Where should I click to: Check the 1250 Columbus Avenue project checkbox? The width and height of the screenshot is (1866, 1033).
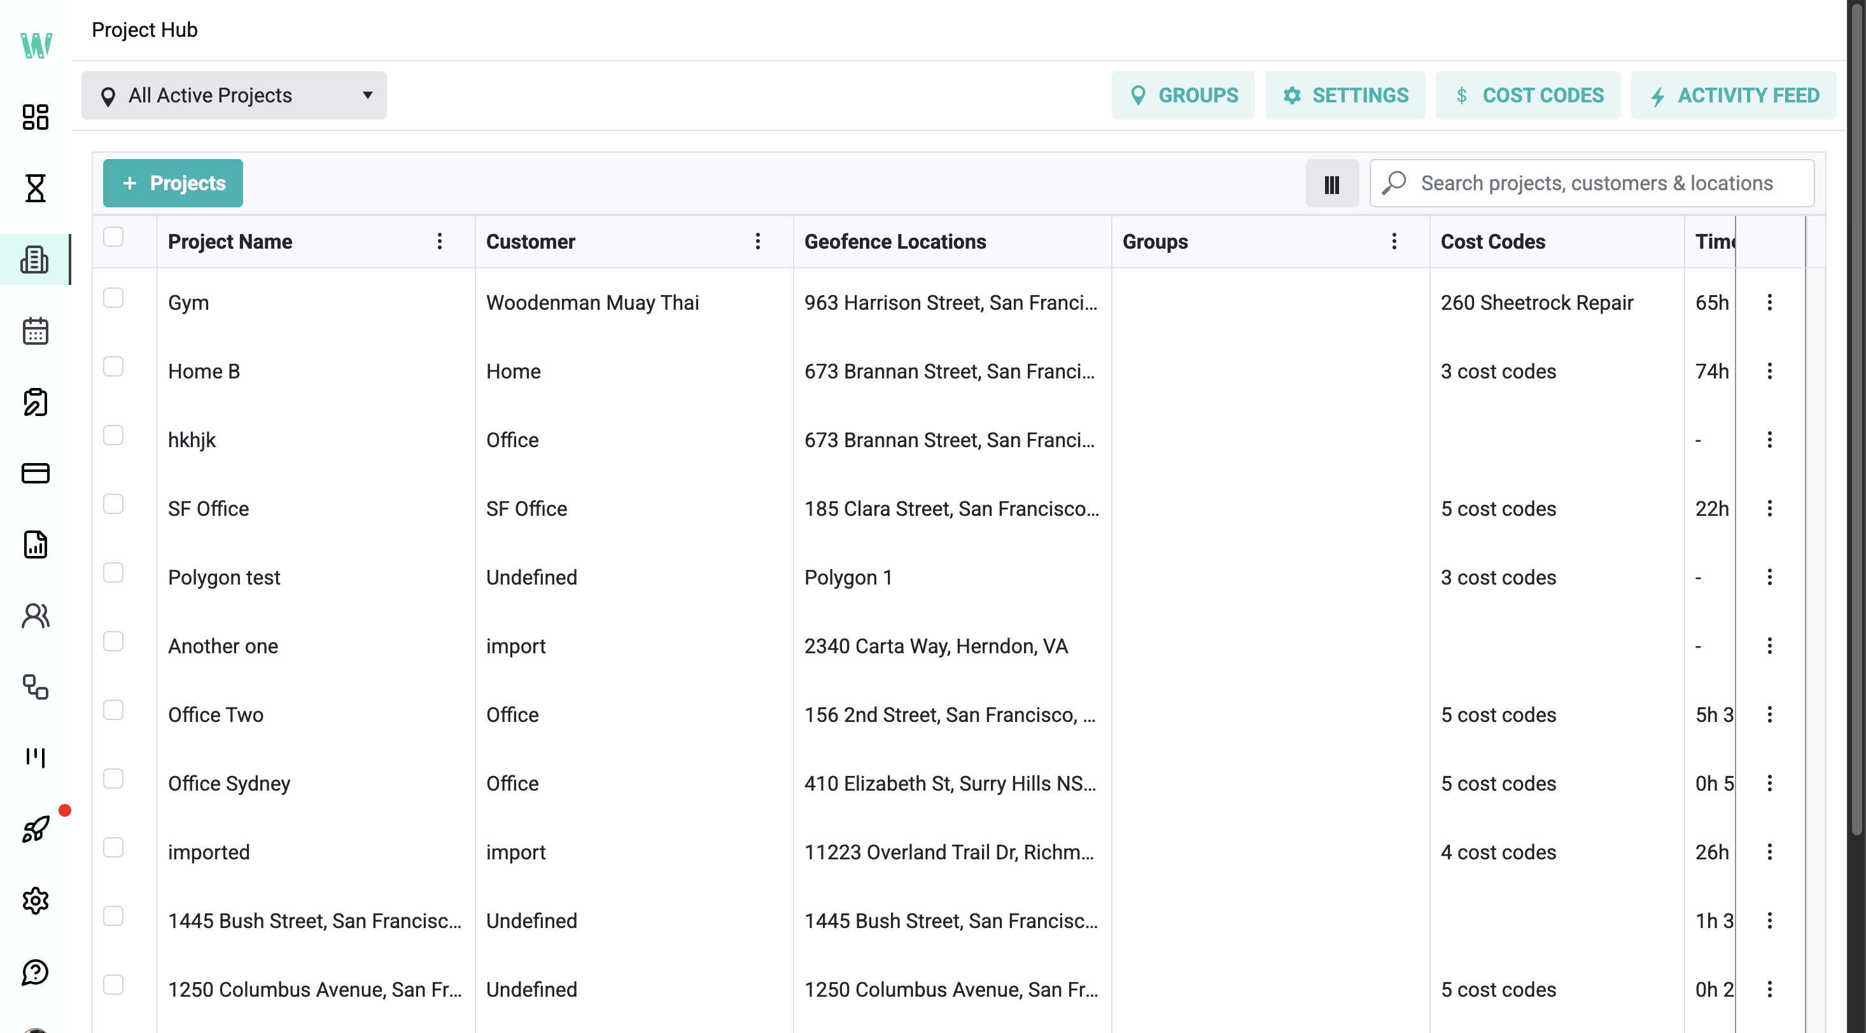(113, 985)
